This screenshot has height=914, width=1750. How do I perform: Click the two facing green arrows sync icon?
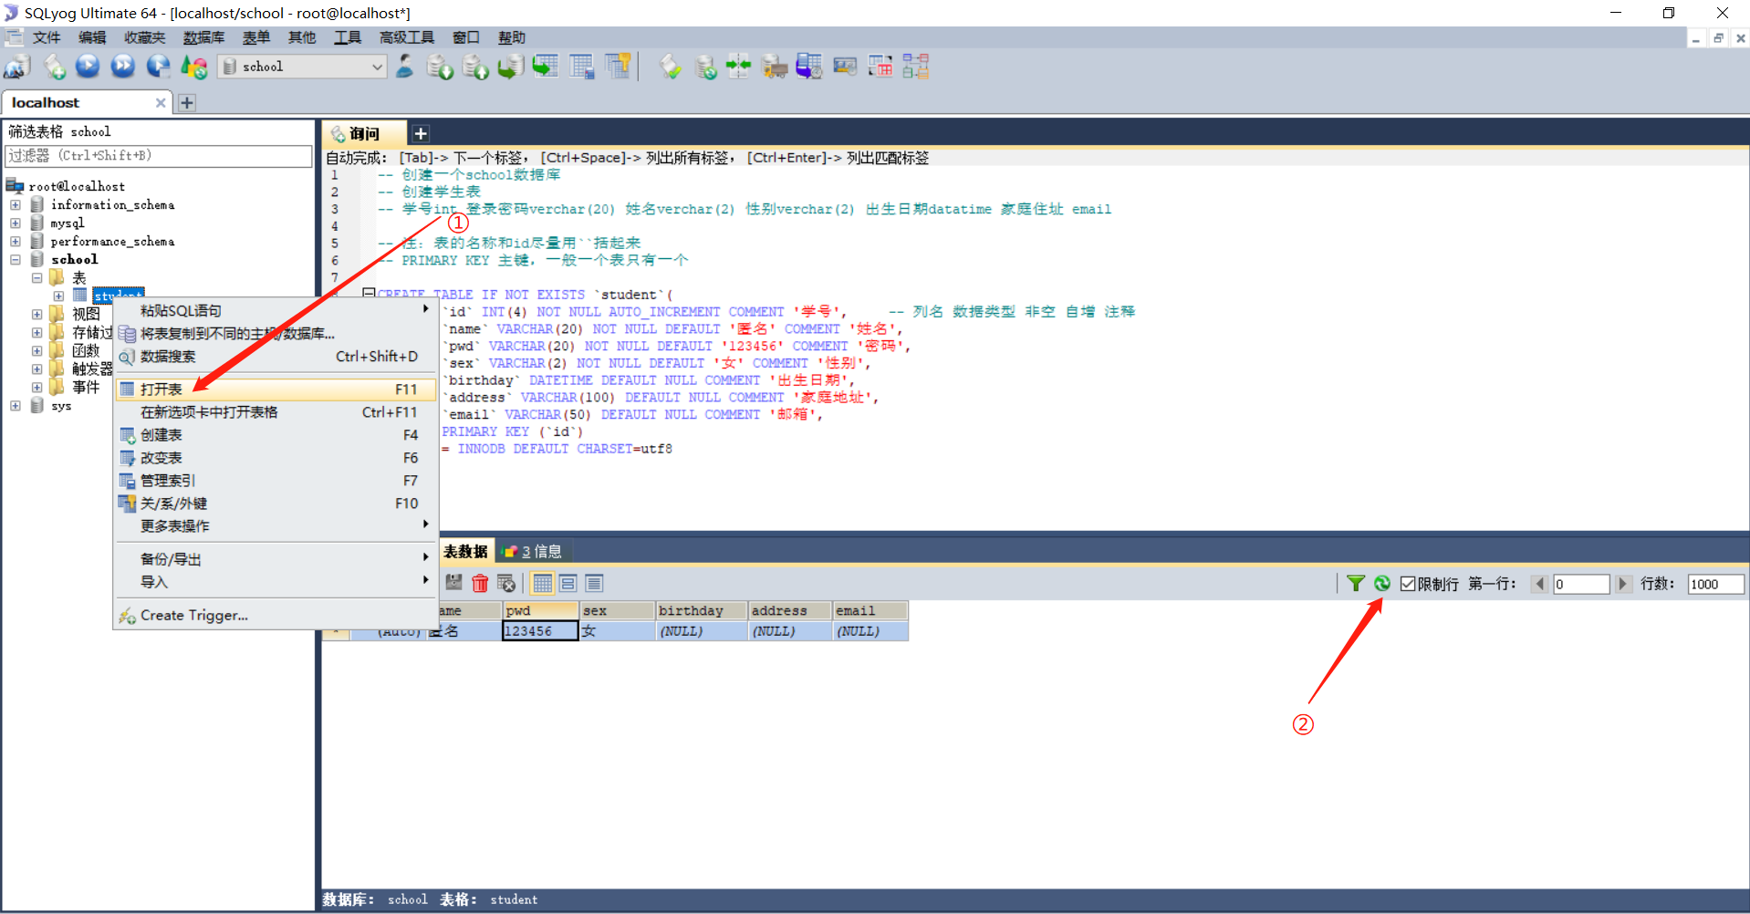pos(739,67)
